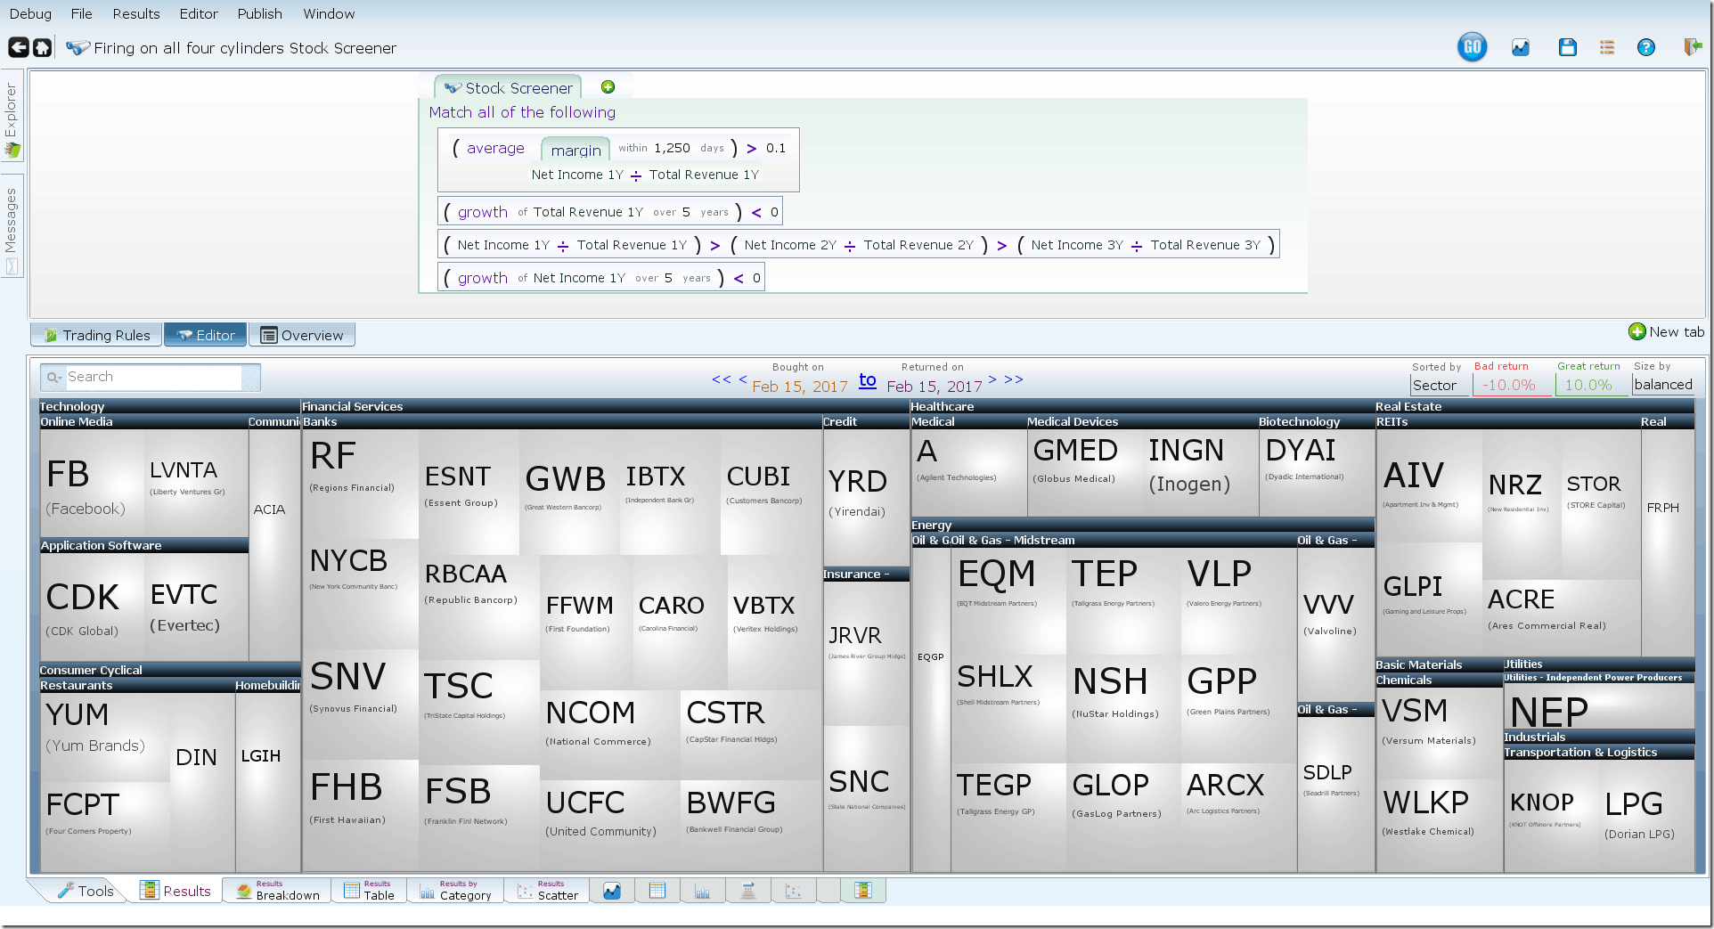This screenshot has height=929, width=1714.
Task: Select the Results tab at bottom
Action: tap(175, 891)
